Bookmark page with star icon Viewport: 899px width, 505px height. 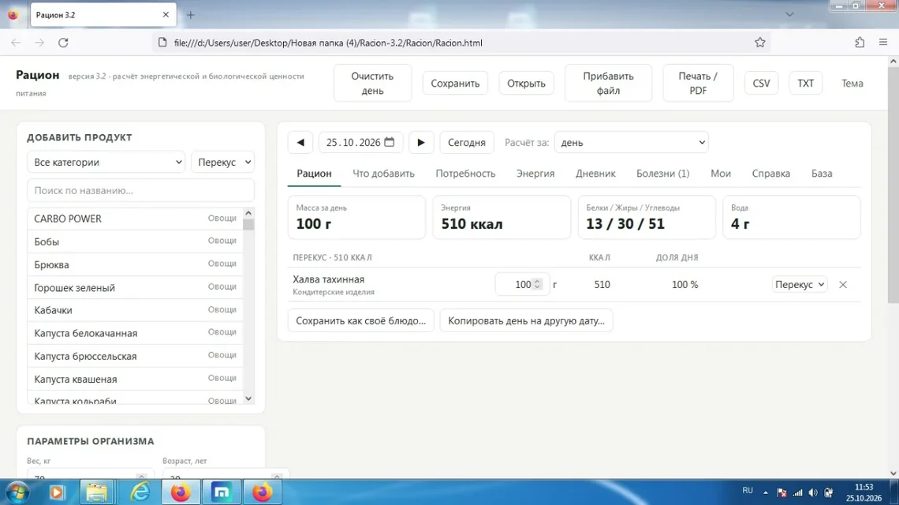click(759, 43)
